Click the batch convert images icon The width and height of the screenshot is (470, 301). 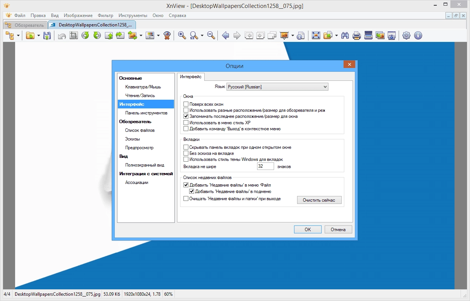[x=380, y=36]
